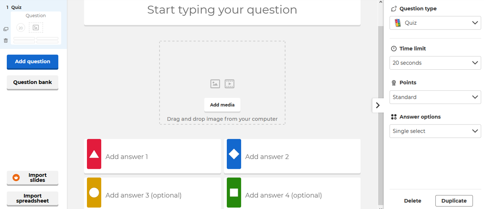Click the Duplicate button
This screenshot has width=484, height=209.
[454, 201]
